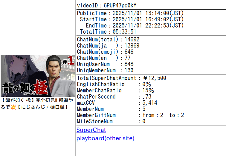The image size is (227, 156).
Task: Click the ChatPerSecond value .73
Action: [x=147, y=97]
